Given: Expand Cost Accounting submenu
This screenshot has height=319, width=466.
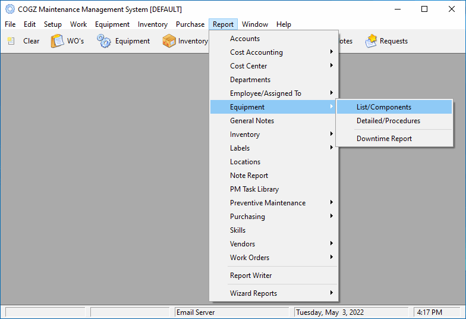Looking at the screenshot, I should (273, 52).
